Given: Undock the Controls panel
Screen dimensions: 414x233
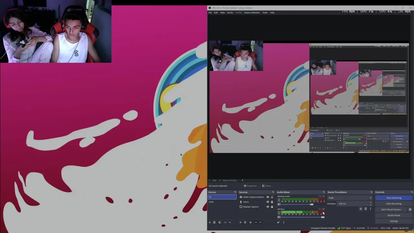Looking at the screenshot, I should [412, 192].
